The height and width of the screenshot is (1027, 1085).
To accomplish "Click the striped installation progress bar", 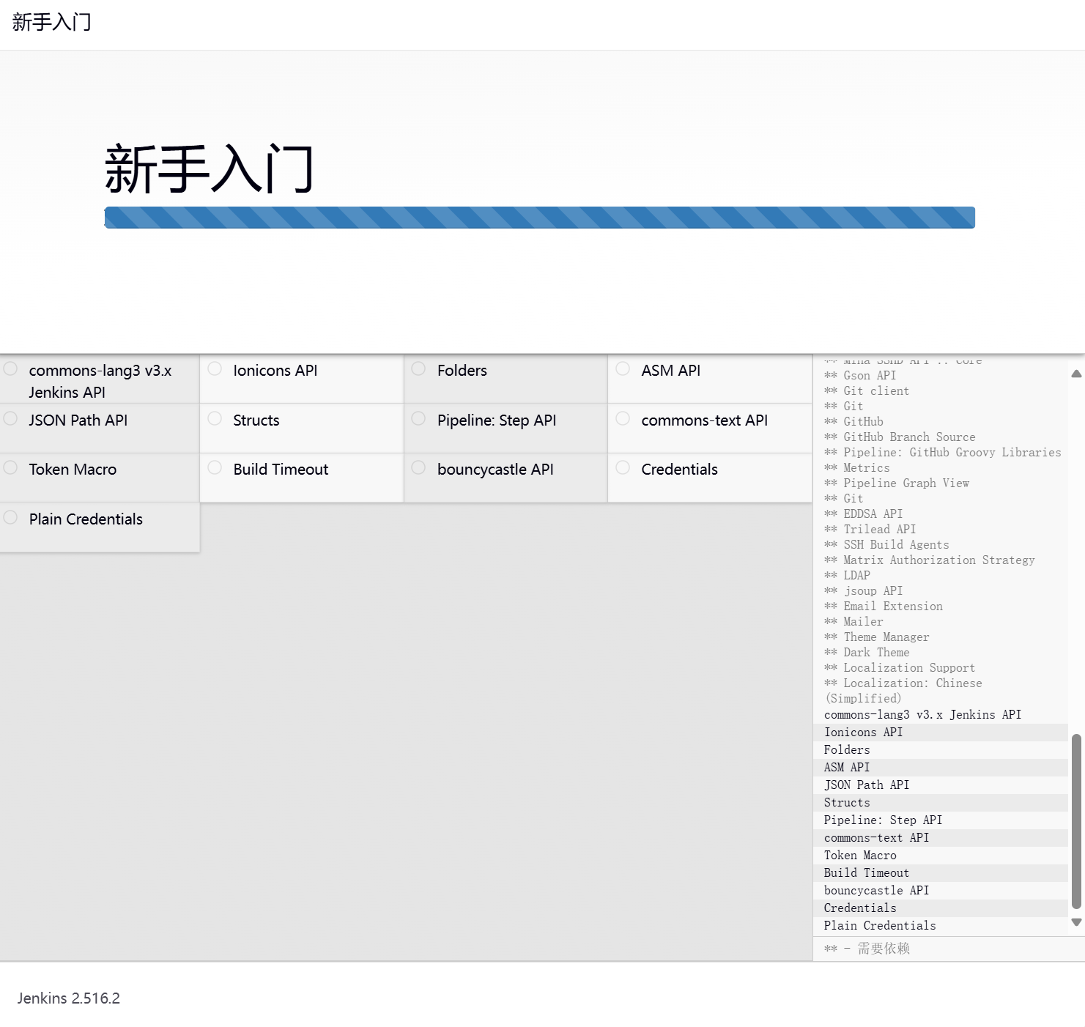I will (x=539, y=218).
